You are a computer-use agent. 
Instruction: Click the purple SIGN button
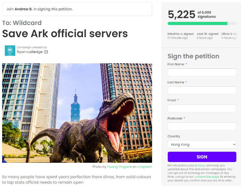(x=202, y=157)
